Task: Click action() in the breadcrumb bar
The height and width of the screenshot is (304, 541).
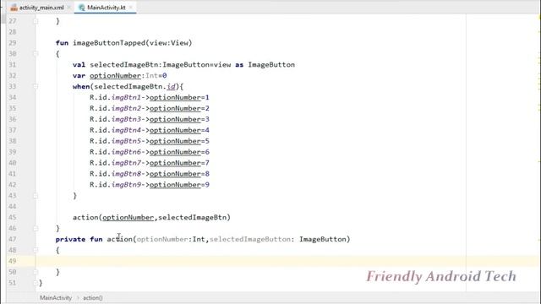Action: [x=93, y=298]
